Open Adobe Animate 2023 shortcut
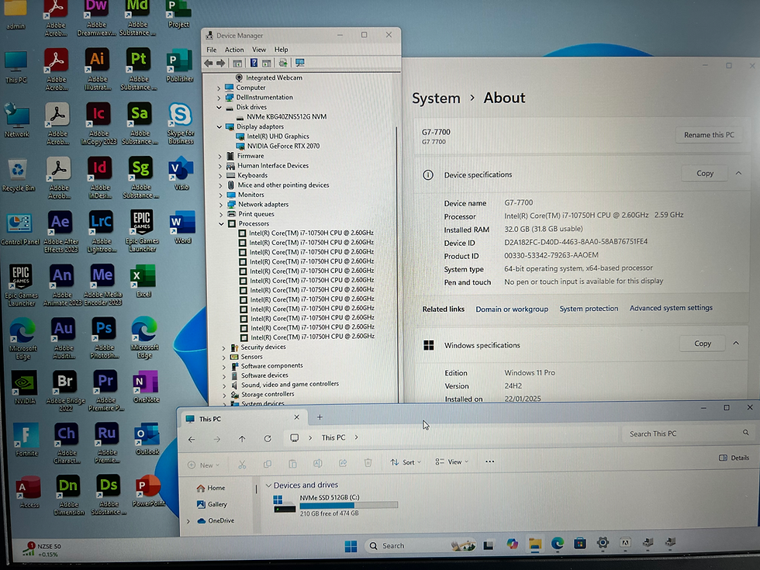Viewport: 760px width, 570px height. [x=61, y=285]
